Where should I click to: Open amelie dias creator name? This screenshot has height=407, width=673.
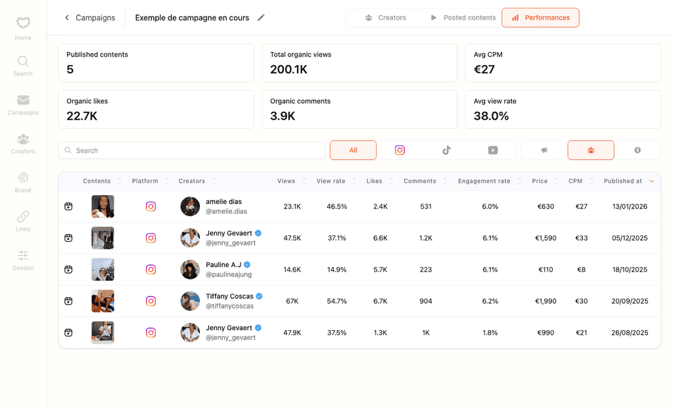click(223, 202)
